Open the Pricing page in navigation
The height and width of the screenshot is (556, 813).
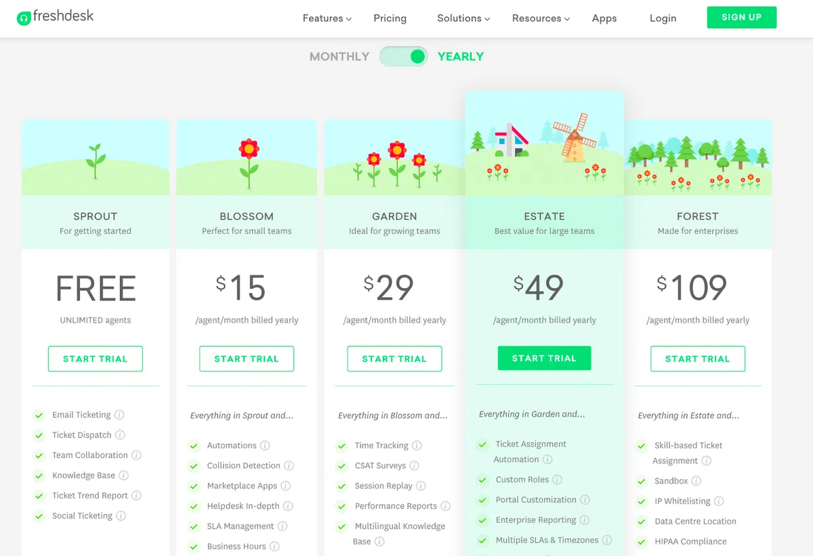390,18
